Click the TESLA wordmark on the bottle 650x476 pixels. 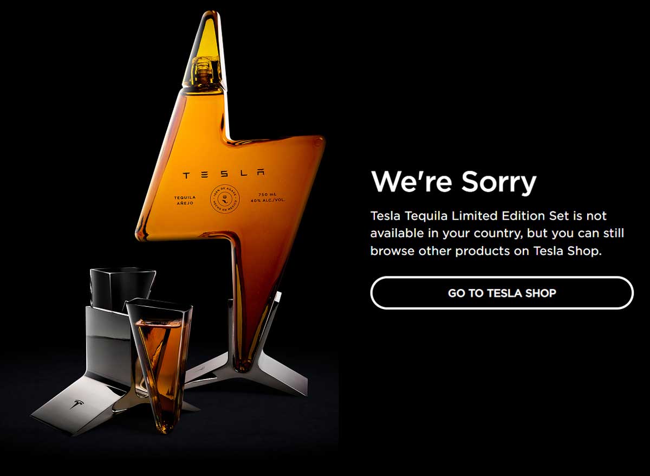pyautogui.click(x=224, y=175)
